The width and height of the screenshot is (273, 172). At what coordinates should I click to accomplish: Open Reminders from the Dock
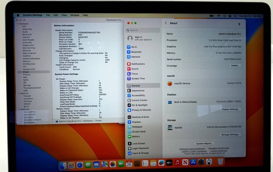click(x=145, y=163)
